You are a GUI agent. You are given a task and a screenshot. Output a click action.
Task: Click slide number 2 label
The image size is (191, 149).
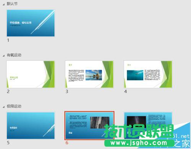pos(8,92)
